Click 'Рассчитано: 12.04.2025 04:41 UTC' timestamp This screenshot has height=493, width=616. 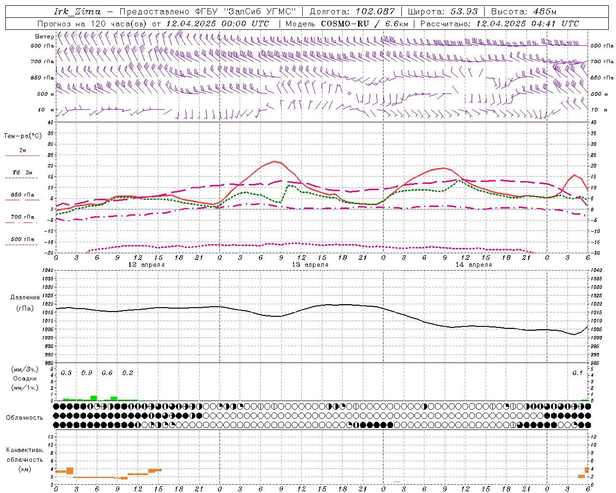(500, 24)
